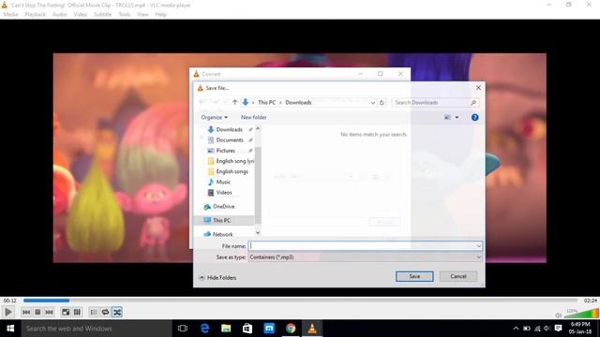
Task: Click Save in the Save file dialog
Action: [414, 276]
